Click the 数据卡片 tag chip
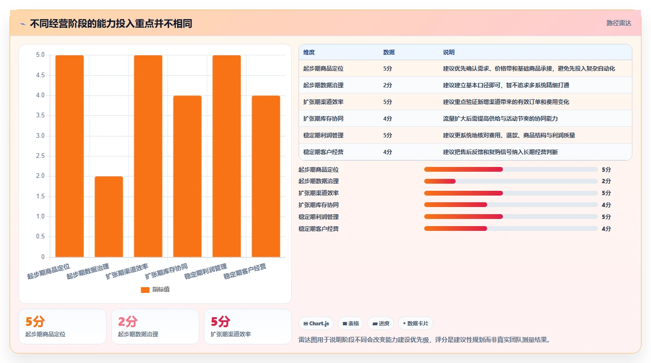This screenshot has width=651, height=363. pyautogui.click(x=416, y=323)
